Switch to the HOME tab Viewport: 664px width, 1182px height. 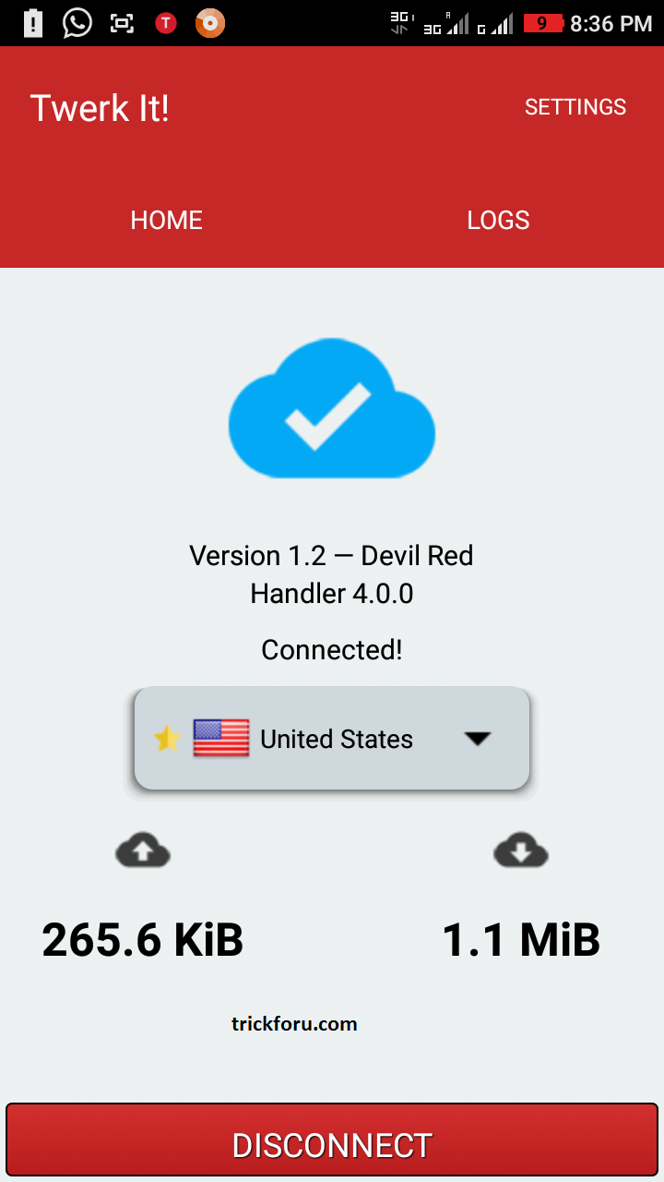click(166, 220)
